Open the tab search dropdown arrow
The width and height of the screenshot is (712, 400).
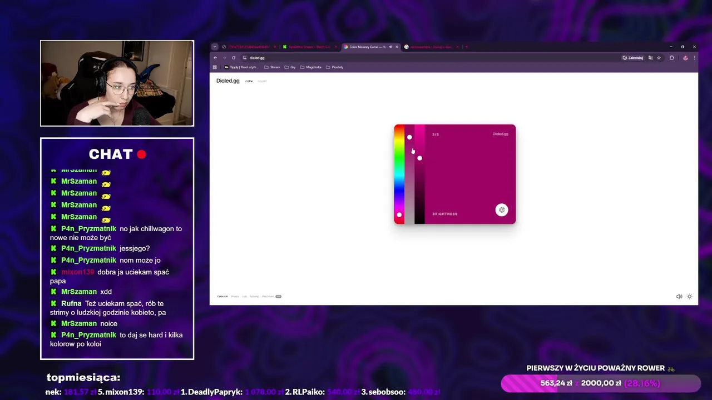pyautogui.click(x=215, y=47)
